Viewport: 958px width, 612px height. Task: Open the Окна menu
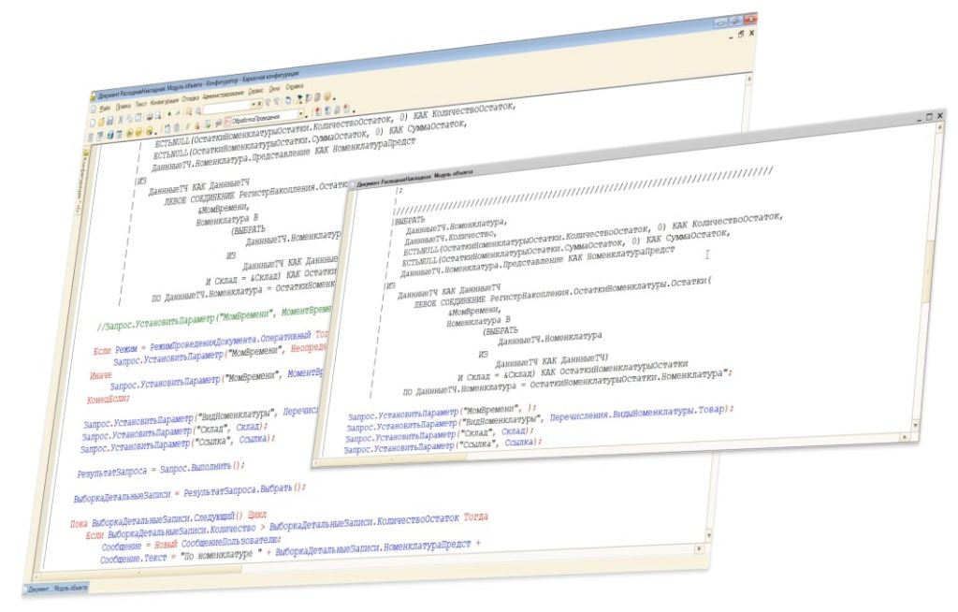coord(274,89)
